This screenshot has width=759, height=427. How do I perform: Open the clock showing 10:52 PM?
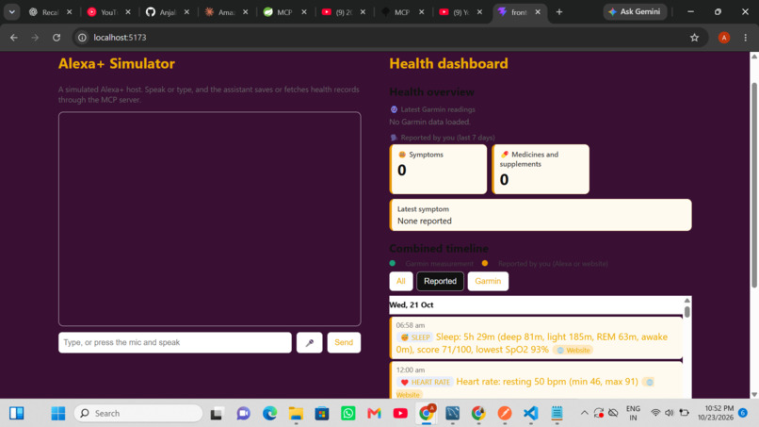[716, 414]
